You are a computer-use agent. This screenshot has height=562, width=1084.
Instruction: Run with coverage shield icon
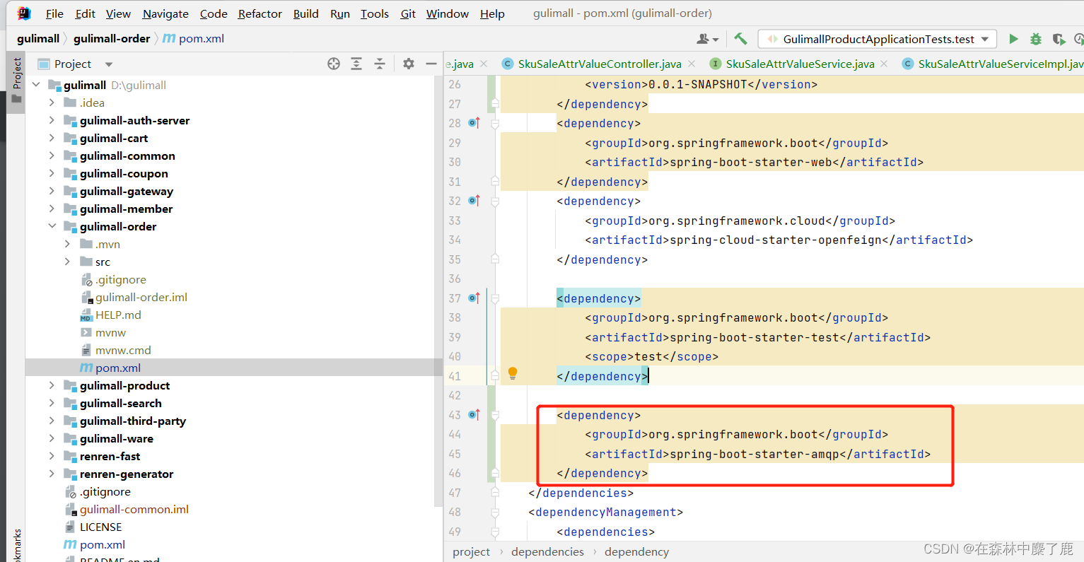pos(1059,39)
